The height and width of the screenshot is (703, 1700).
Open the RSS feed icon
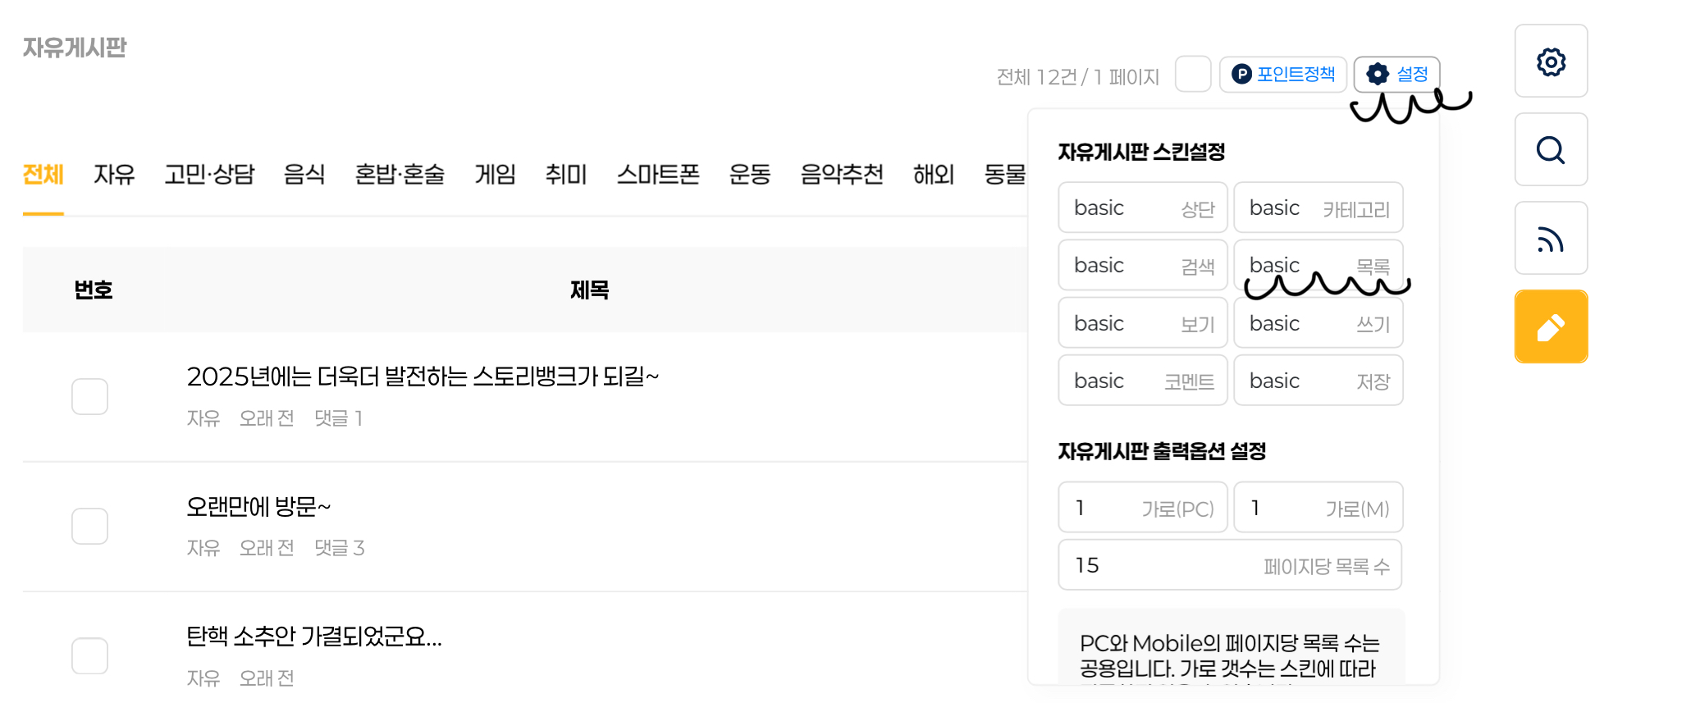pyautogui.click(x=1551, y=239)
